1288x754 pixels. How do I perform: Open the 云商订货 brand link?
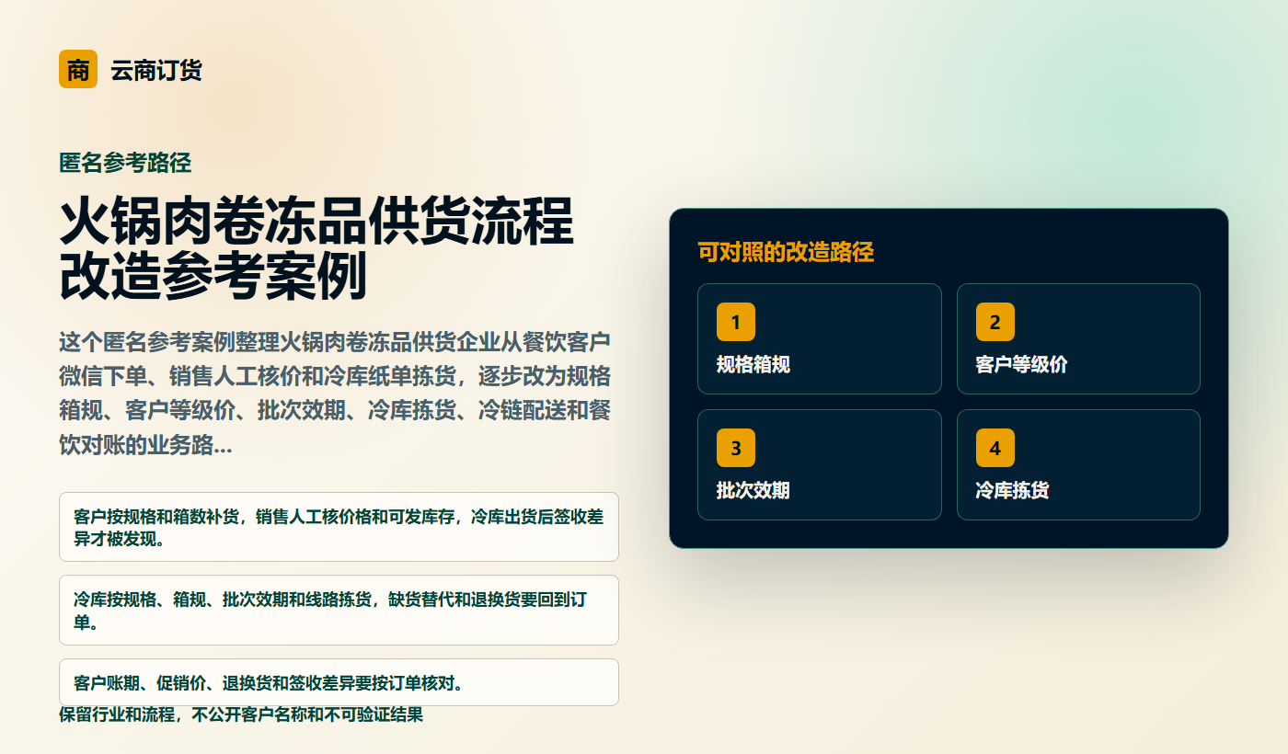click(x=131, y=69)
